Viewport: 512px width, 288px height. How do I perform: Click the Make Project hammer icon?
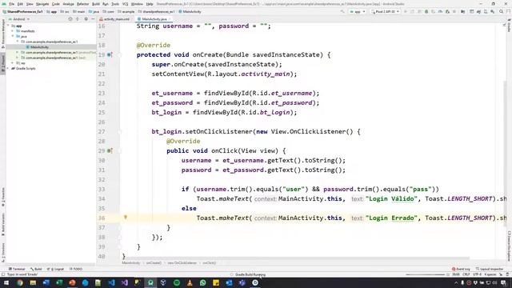(x=342, y=12)
